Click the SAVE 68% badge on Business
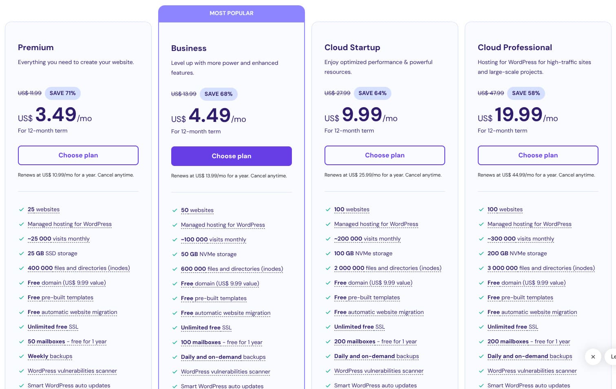This screenshot has width=616, height=389. 219,94
